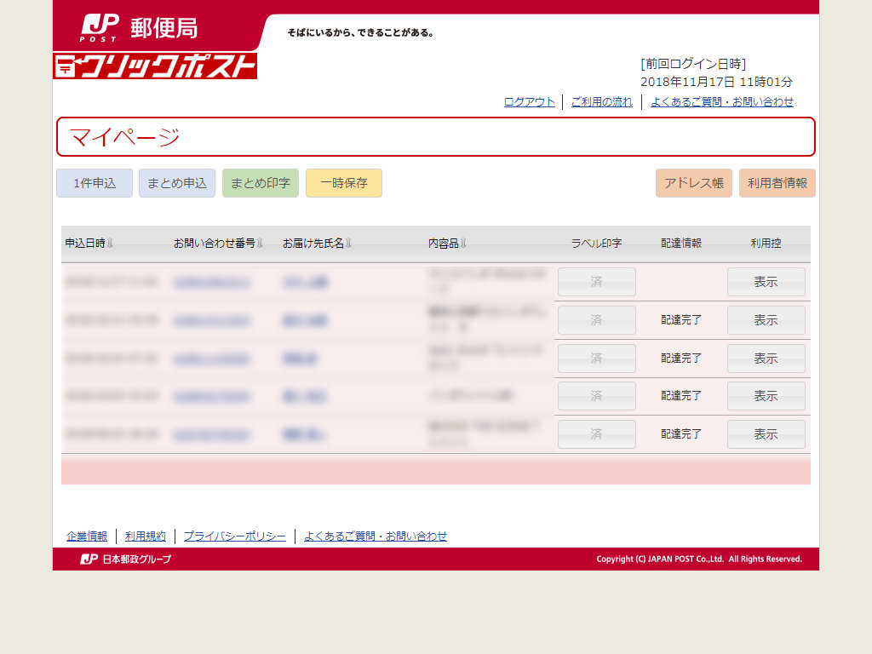Click the クリックポスト logo banner
Screen dimensions: 872x654
tap(155, 66)
